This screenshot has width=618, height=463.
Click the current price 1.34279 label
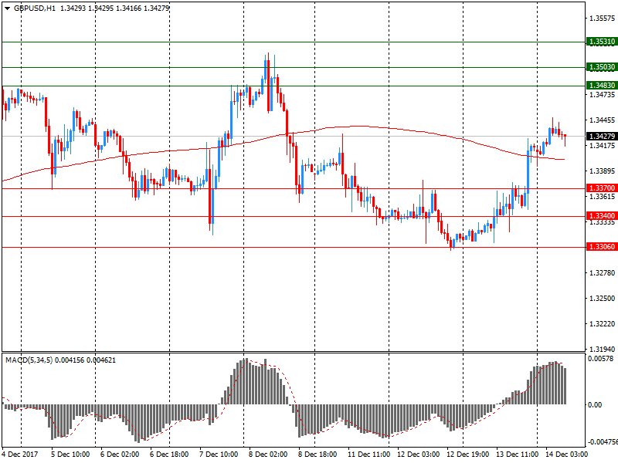pos(602,137)
